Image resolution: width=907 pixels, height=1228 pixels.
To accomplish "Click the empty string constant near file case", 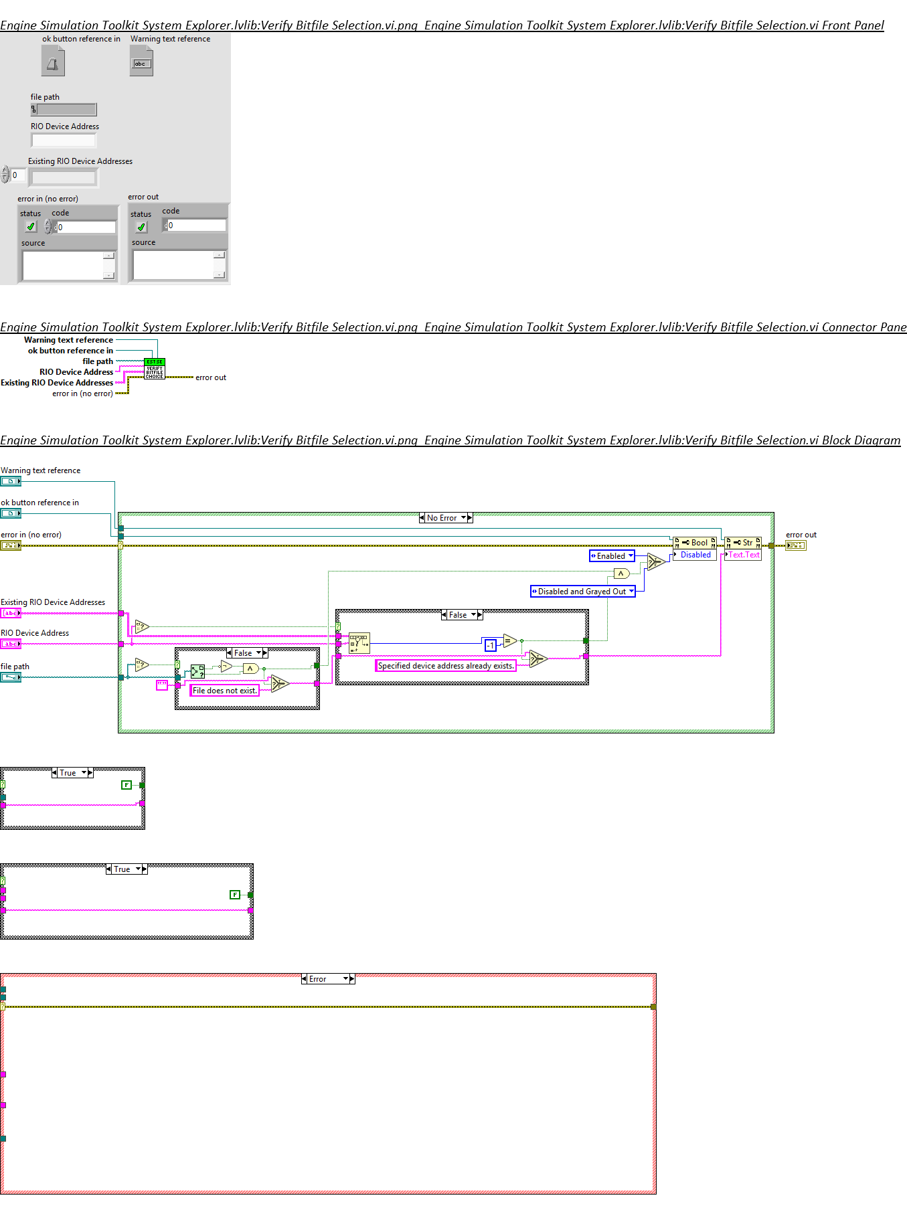I will 162,685.
